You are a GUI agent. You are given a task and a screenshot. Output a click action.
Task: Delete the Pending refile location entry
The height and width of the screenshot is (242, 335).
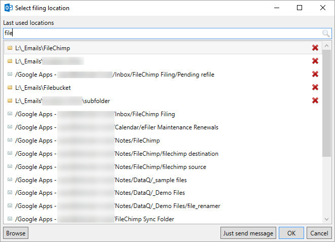(315, 74)
